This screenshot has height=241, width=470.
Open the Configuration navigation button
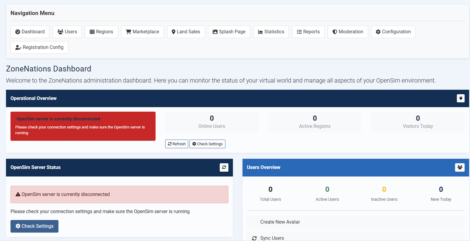[393, 32]
